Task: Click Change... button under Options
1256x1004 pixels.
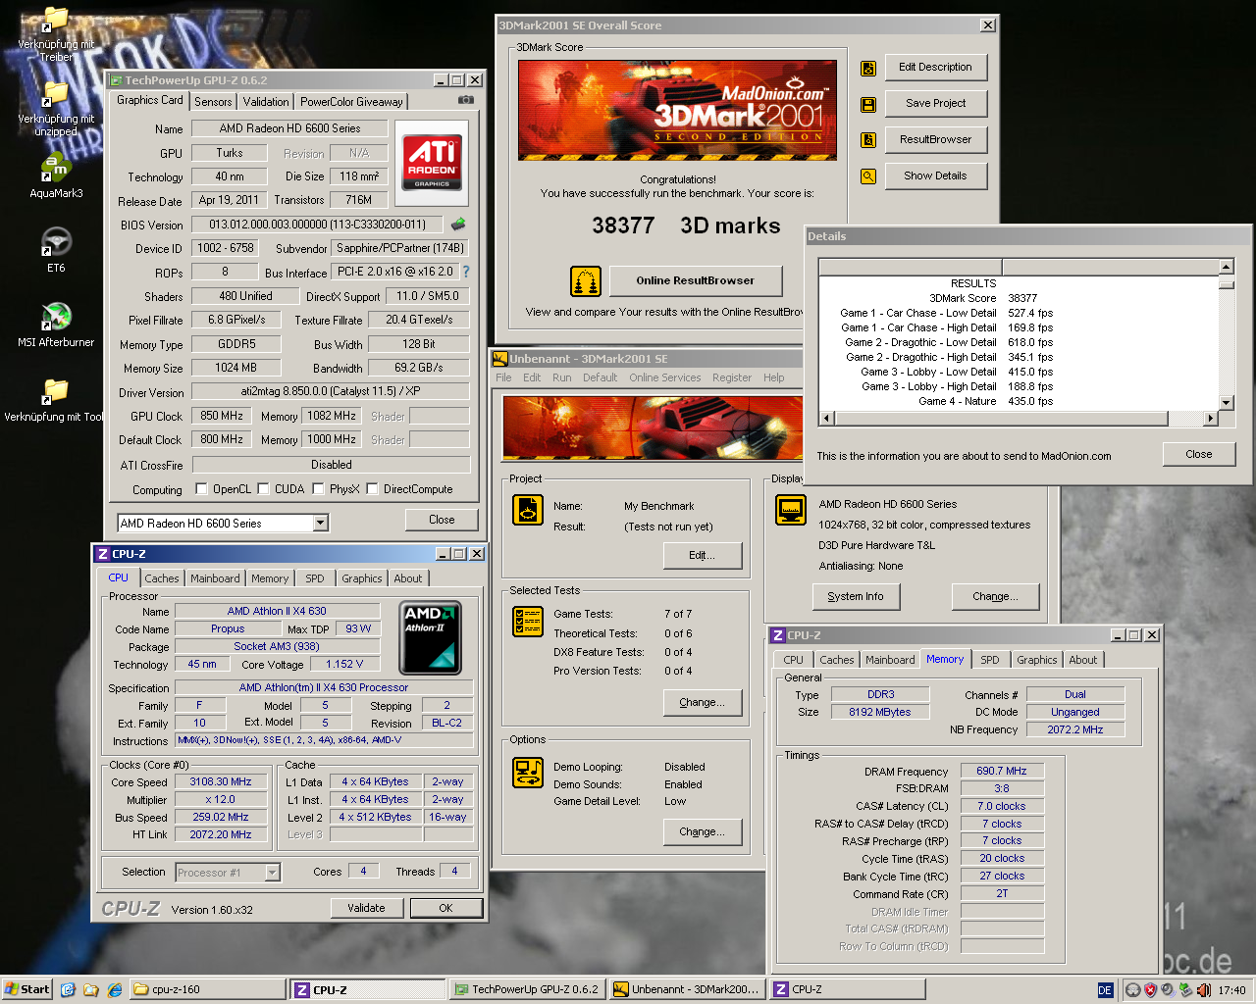Action: click(x=702, y=831)
